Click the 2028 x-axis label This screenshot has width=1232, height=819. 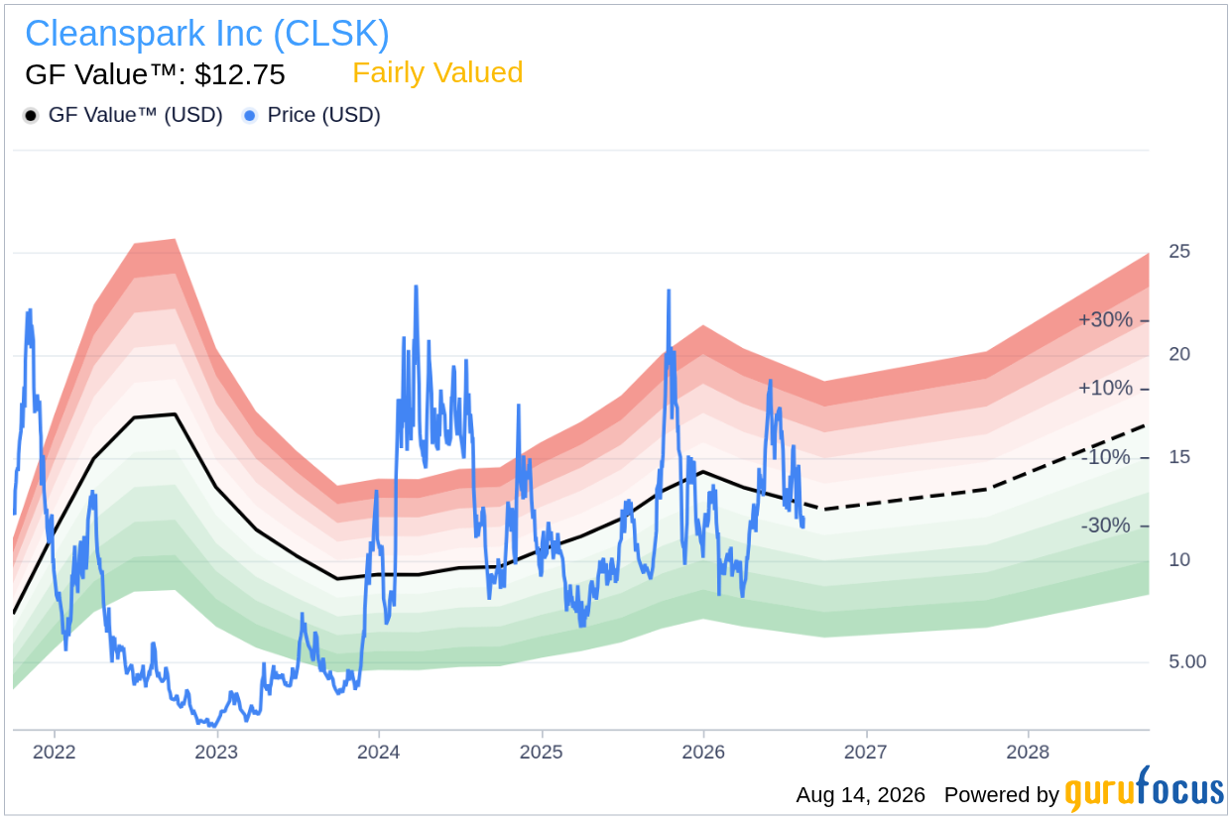tap(1029, 752)
